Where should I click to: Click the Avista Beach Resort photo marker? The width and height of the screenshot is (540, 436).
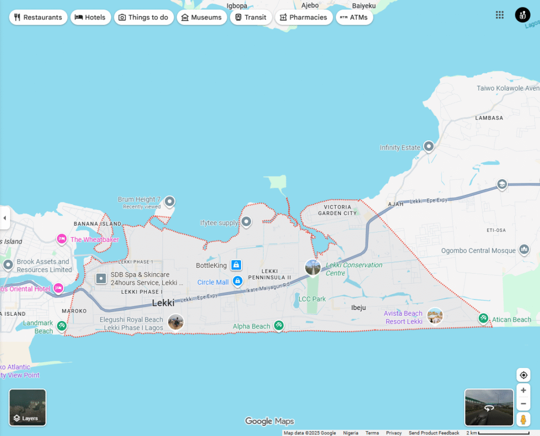(435, 316)
